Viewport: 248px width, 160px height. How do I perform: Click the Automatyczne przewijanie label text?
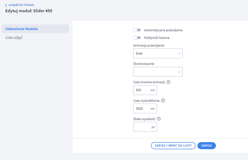[x=163, y=30]
